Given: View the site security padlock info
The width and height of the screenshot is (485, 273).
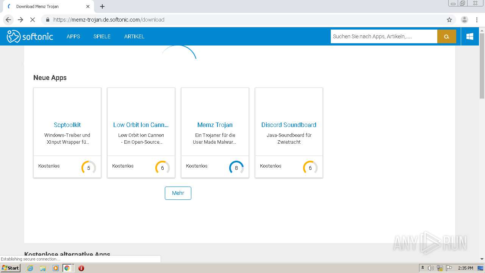Looking at the screenshot, I should tap(47, 20).
